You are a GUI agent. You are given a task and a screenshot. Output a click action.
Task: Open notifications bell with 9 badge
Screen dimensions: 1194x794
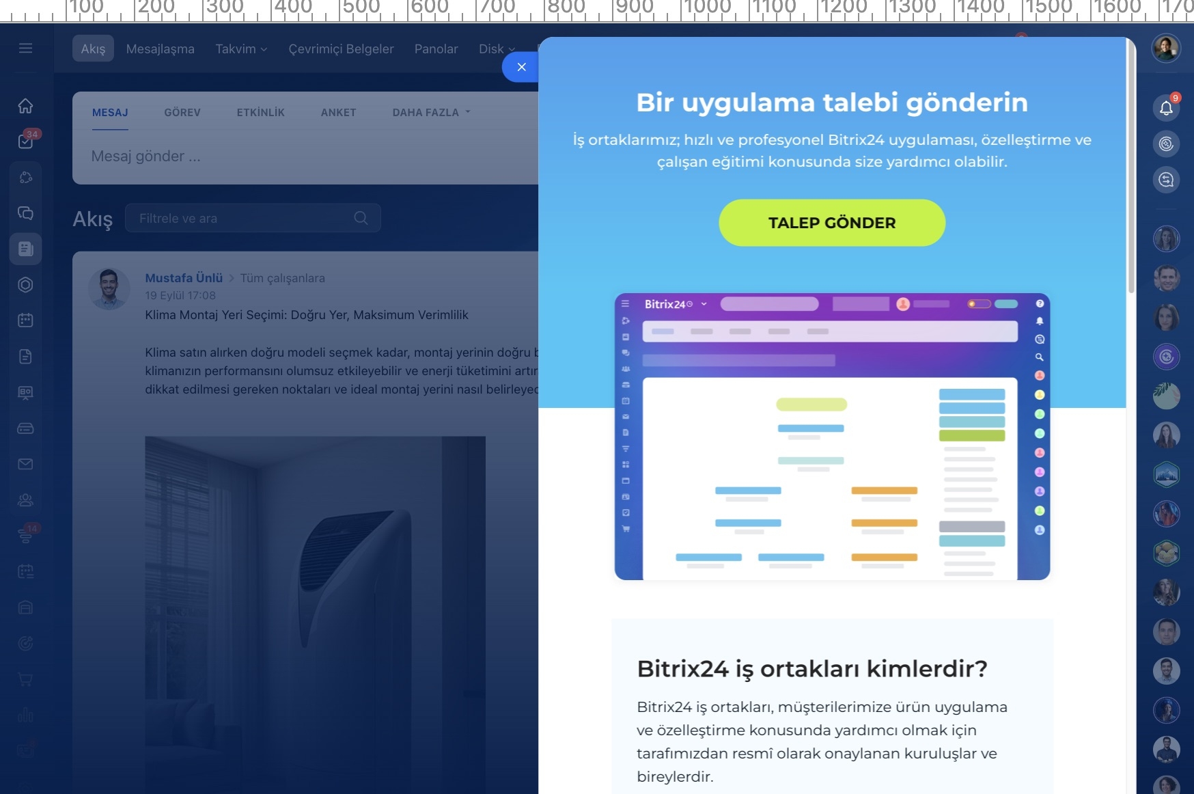1167,107
